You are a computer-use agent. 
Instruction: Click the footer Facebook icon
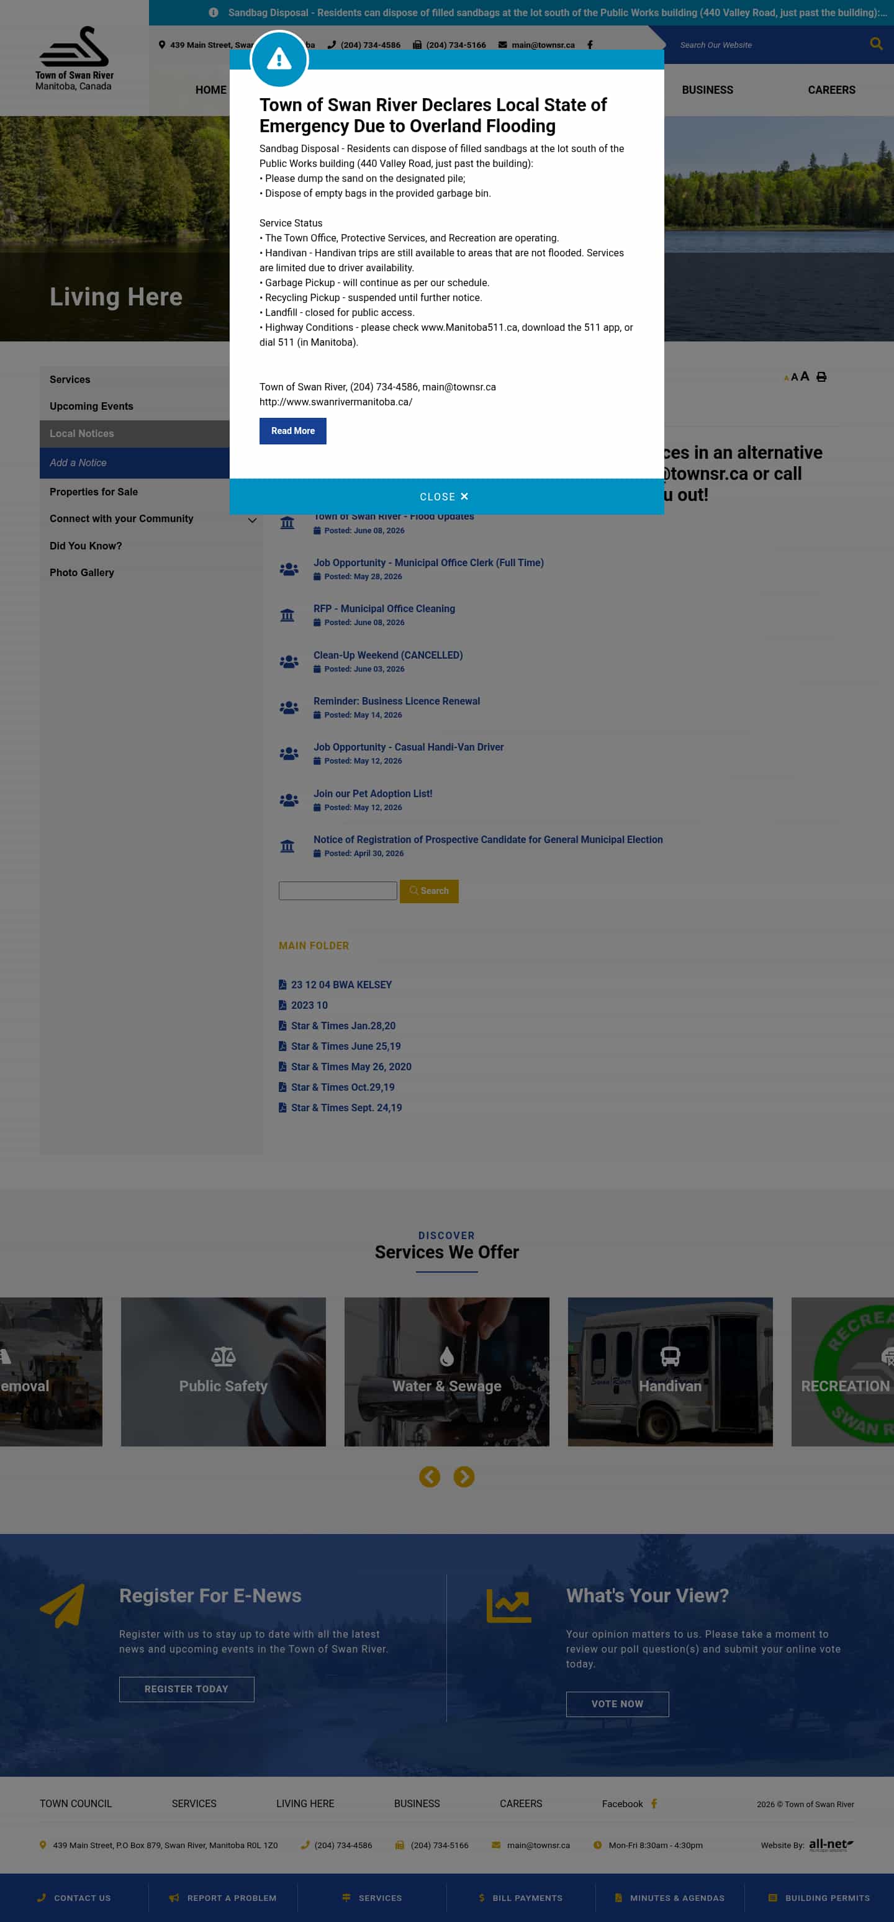[654, 1803]
